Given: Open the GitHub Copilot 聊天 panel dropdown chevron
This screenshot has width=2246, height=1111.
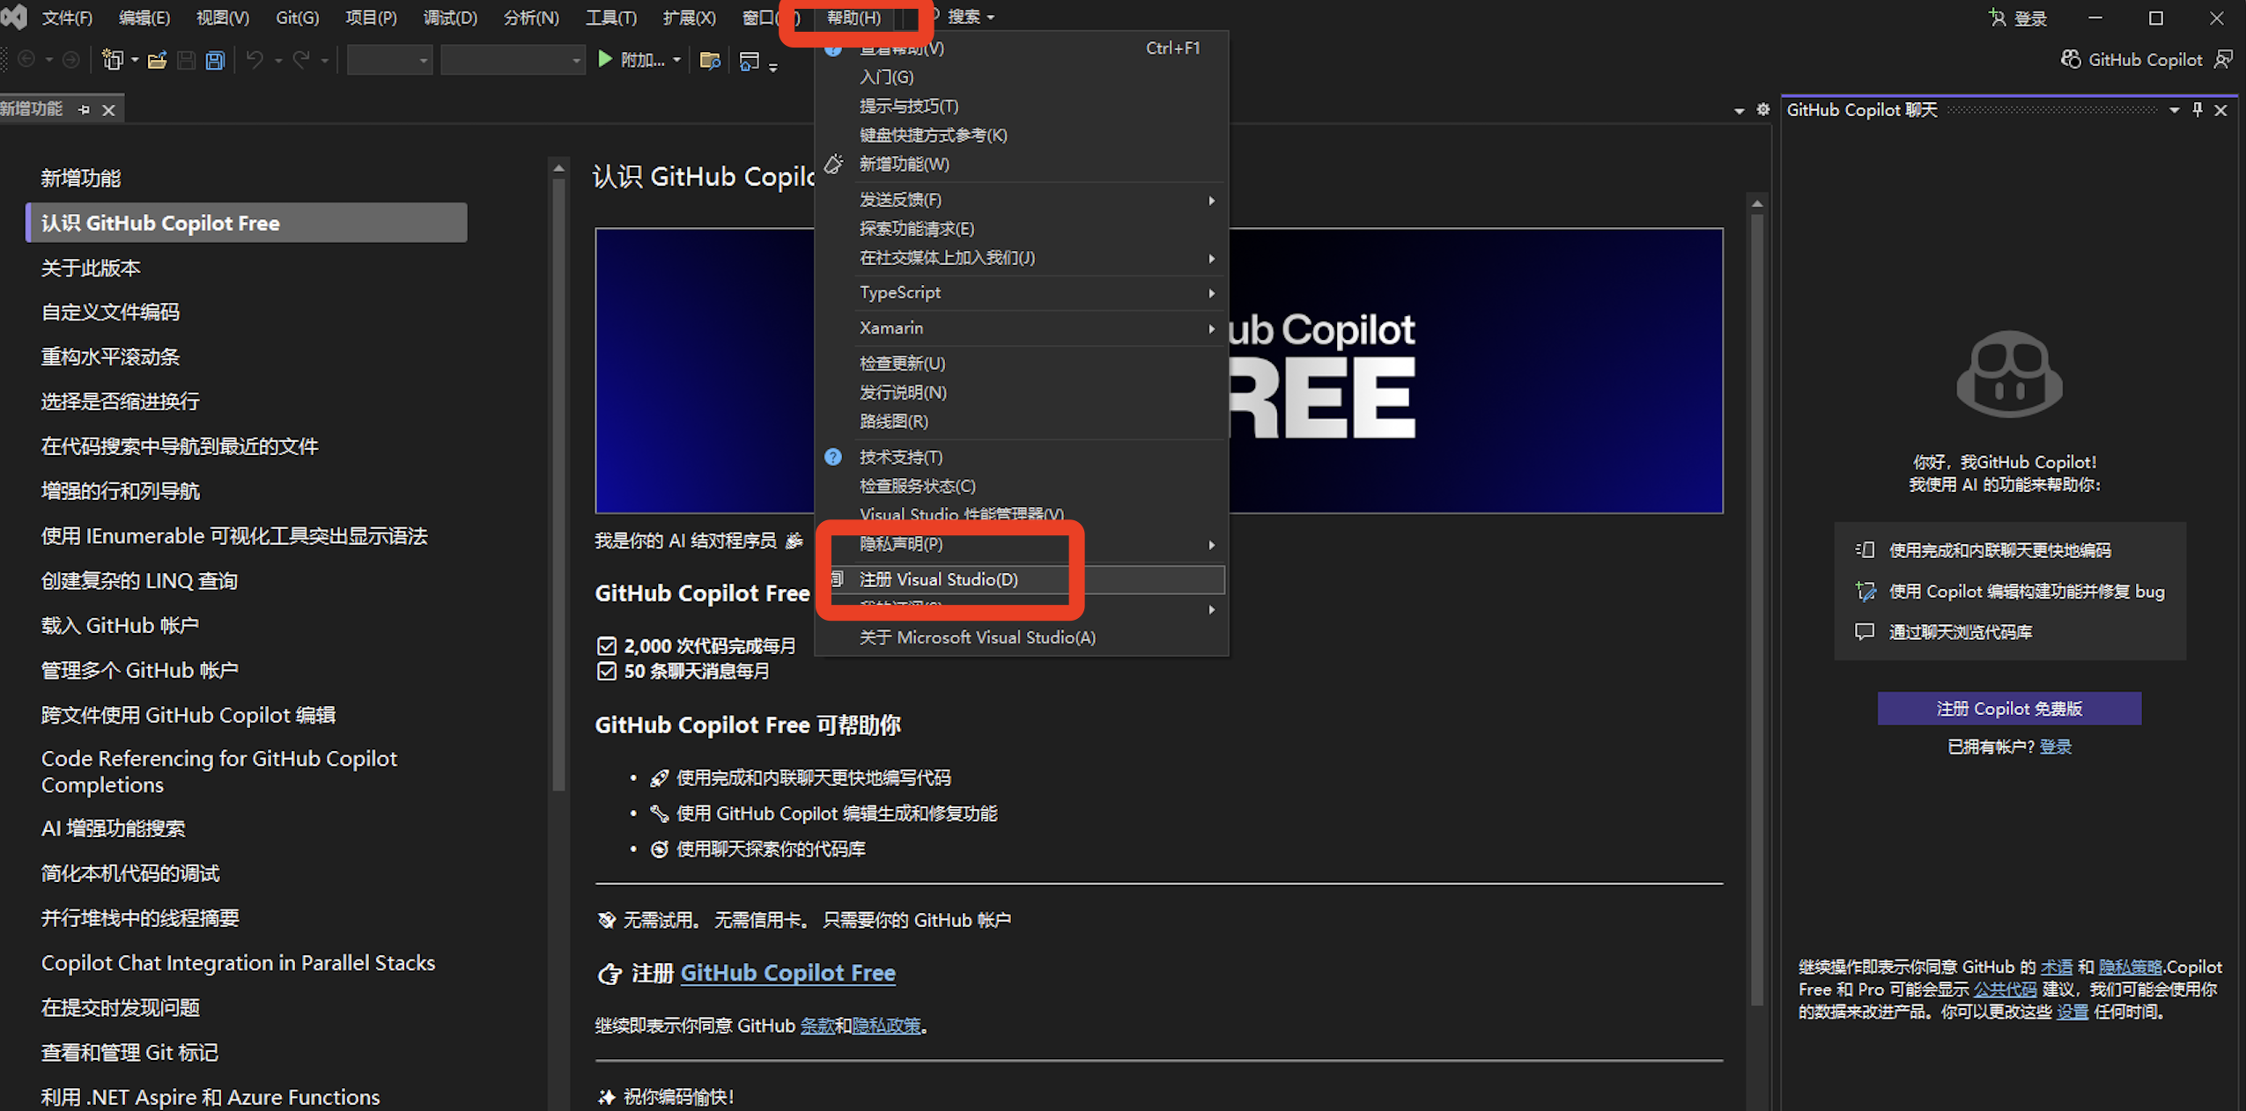Looking at the screenshot, I should tap(2173, 109).
